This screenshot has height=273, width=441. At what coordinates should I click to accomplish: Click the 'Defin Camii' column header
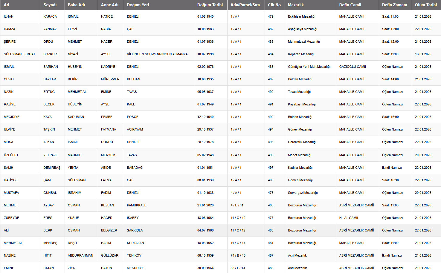[x=350, y=5]
